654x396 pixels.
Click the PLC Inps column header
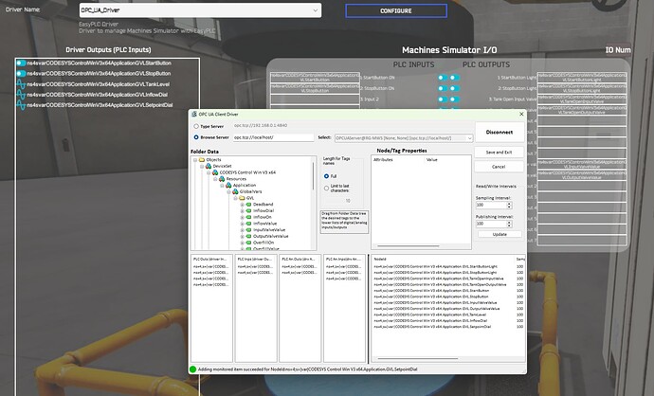coord(255,259)
